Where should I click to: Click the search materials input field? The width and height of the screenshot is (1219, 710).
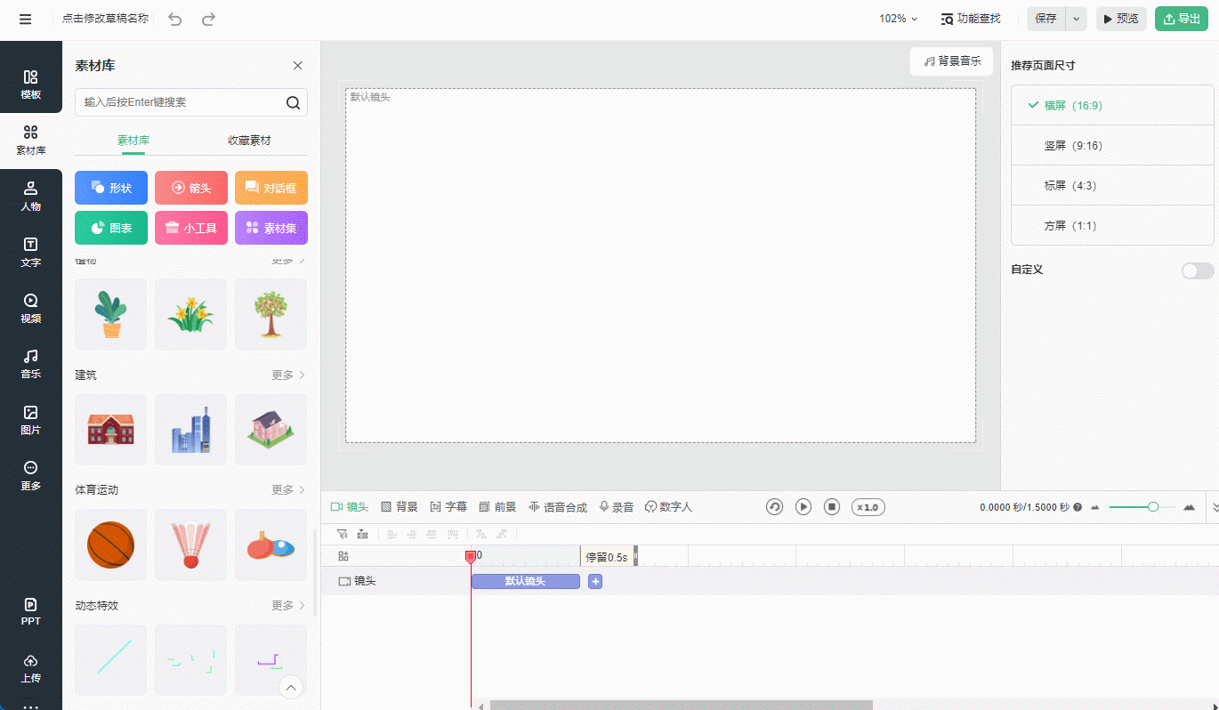click(179, 102)
